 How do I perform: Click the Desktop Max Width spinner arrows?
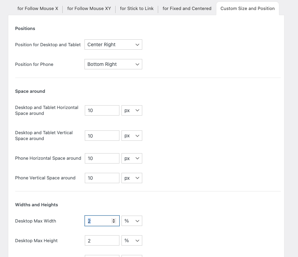(114, 221)
